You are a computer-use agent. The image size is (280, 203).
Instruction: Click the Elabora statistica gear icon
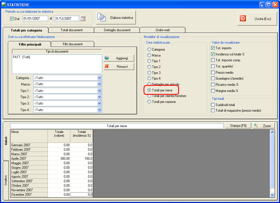[x=101, y=18]
